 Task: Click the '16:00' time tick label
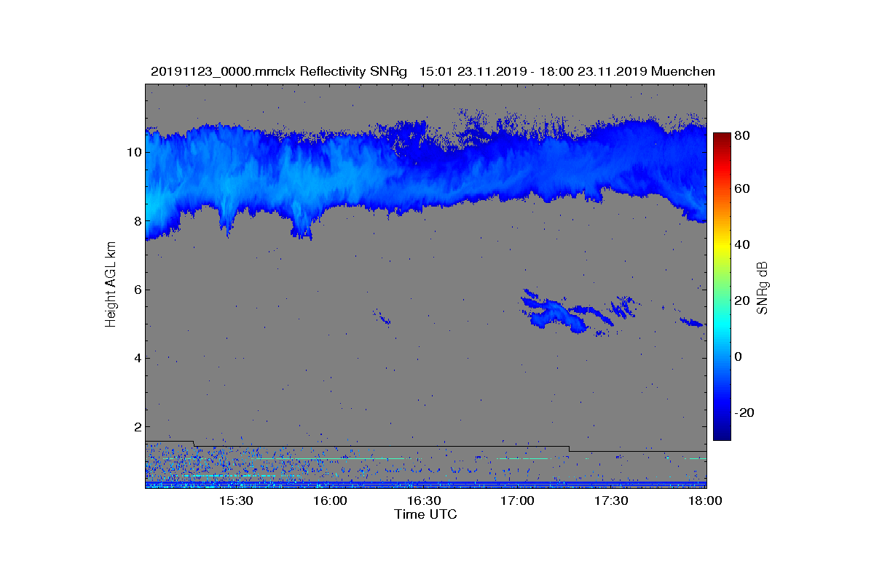coord(330,501)
